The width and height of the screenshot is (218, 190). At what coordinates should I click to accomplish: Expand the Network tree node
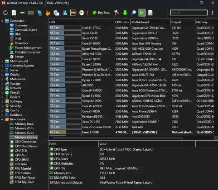pyautogui.click(x=2, y=88)
